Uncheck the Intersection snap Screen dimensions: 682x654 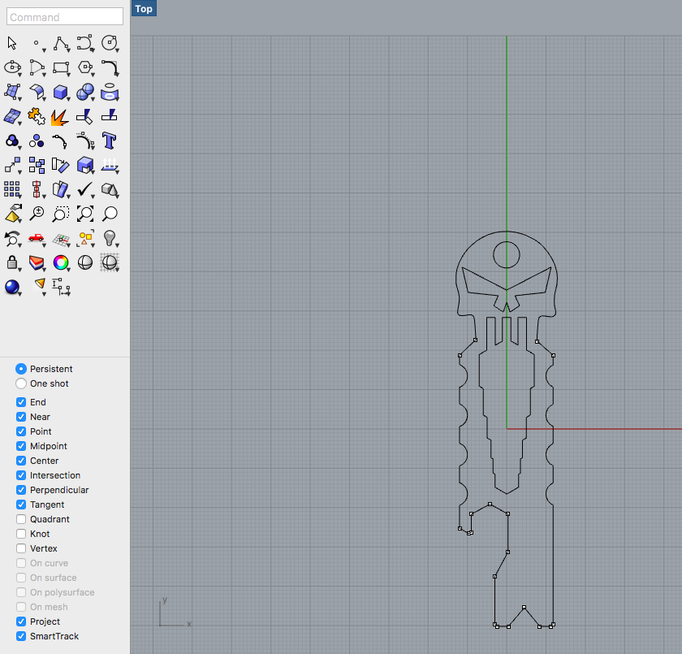coord(21,475)
